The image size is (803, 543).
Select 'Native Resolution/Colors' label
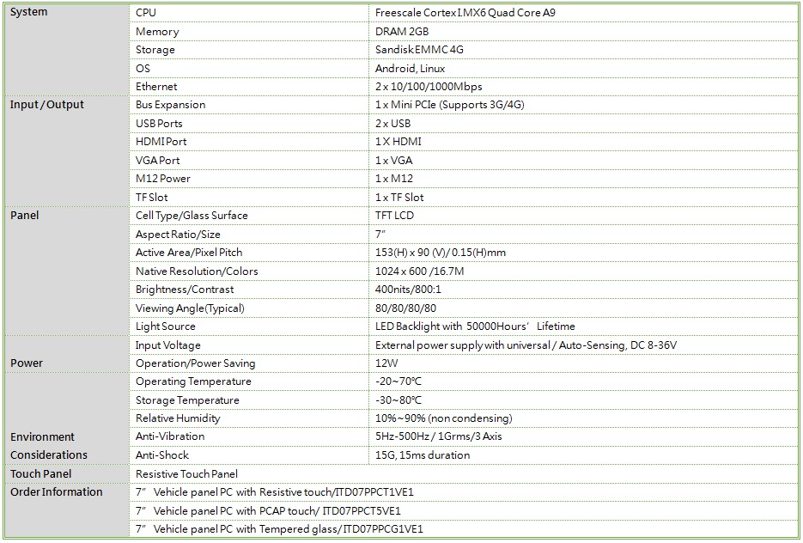197,271
